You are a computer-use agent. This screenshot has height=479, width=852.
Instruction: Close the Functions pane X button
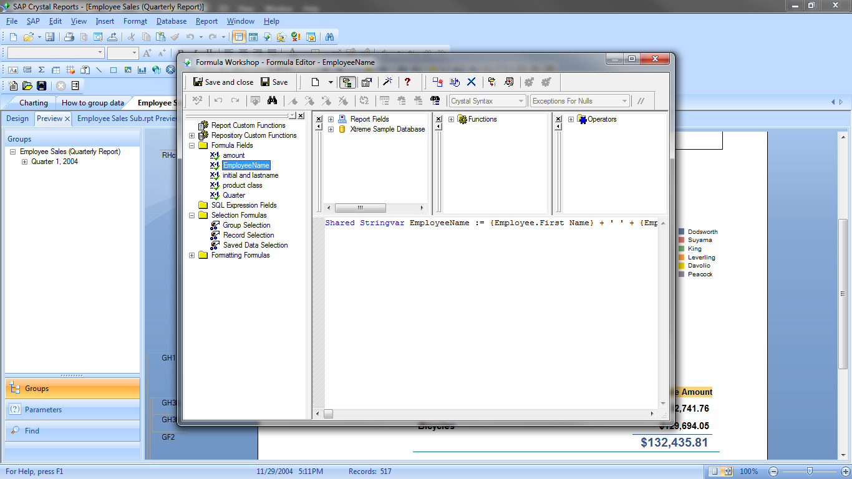pyautogui.click(x=439, y=119)
